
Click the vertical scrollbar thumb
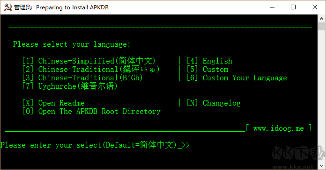(x=321, y=27)
